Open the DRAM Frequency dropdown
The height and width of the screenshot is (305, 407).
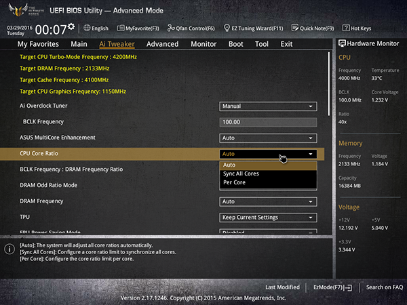tap(268, 201)
